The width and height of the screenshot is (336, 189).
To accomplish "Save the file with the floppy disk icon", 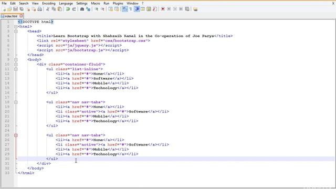I will point(15,9).
